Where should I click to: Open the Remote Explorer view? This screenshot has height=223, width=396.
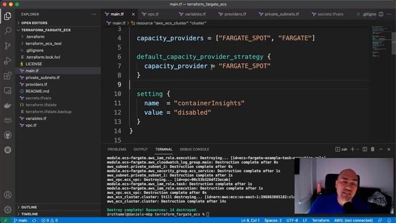(x=7, y=90)
